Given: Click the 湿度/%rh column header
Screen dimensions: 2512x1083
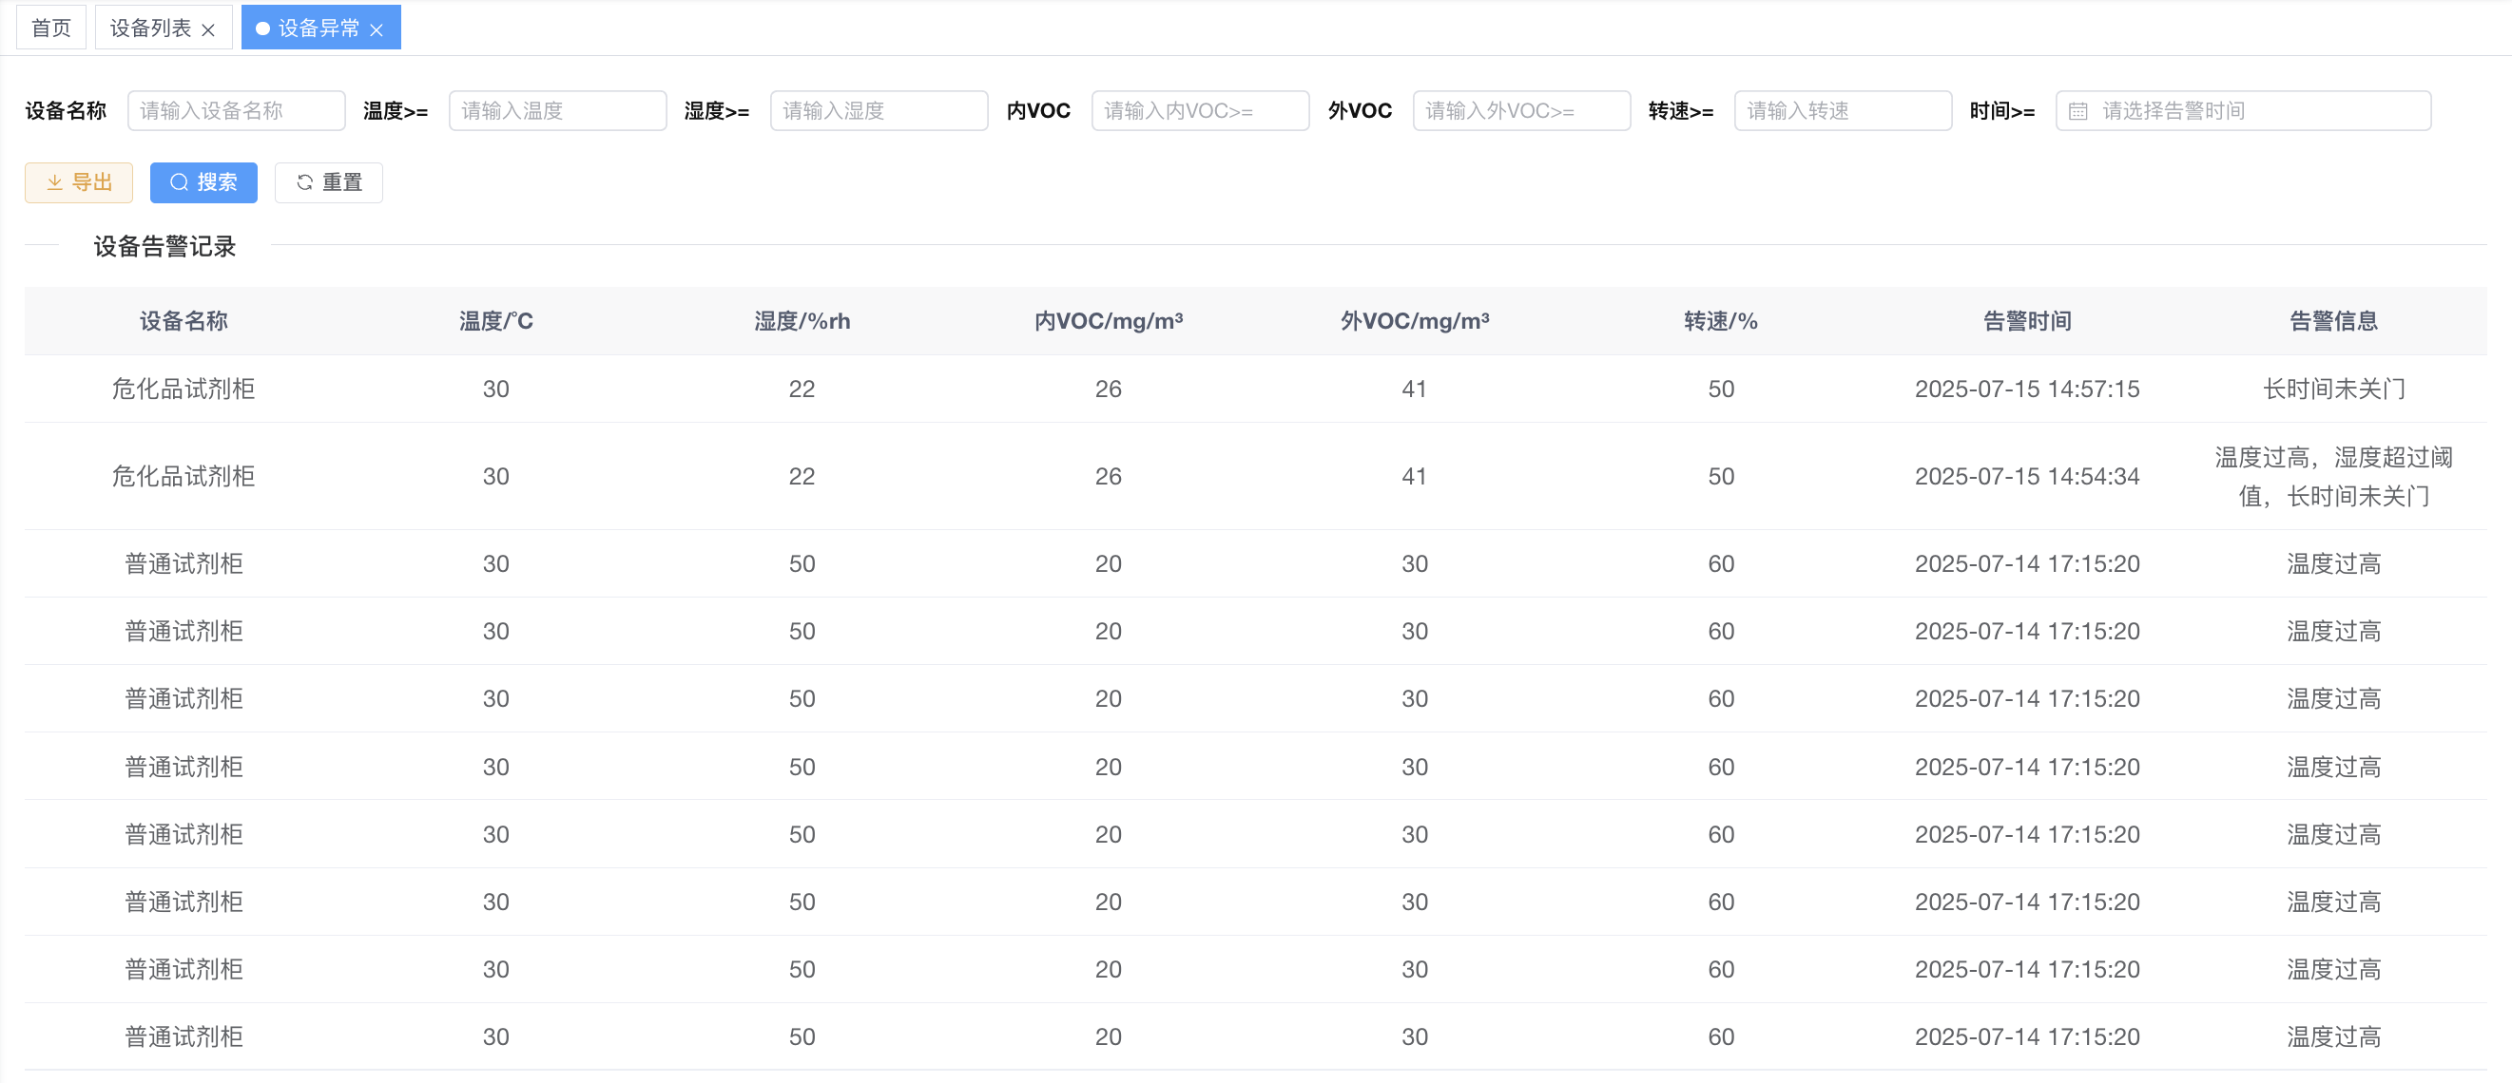Looking at the screenshot, I should [x=802, y=320].
